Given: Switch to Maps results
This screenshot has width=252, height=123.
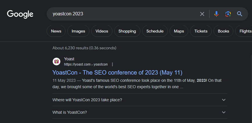Looking at the screenshot, I should tap(179, 31).
